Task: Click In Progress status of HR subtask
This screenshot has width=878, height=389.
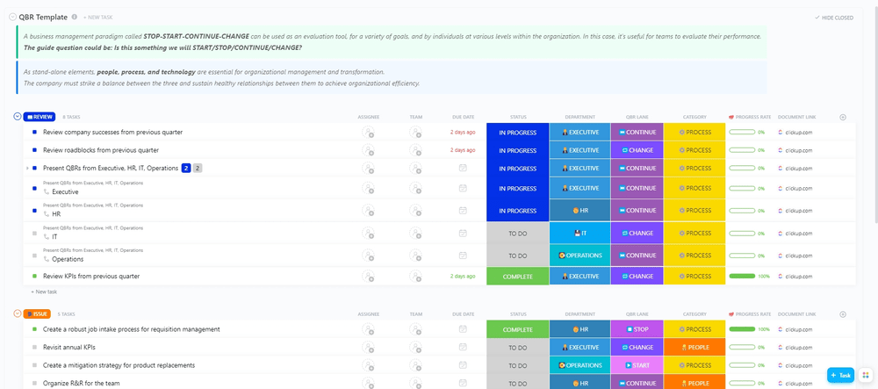Action: click(x=517, y=211)
